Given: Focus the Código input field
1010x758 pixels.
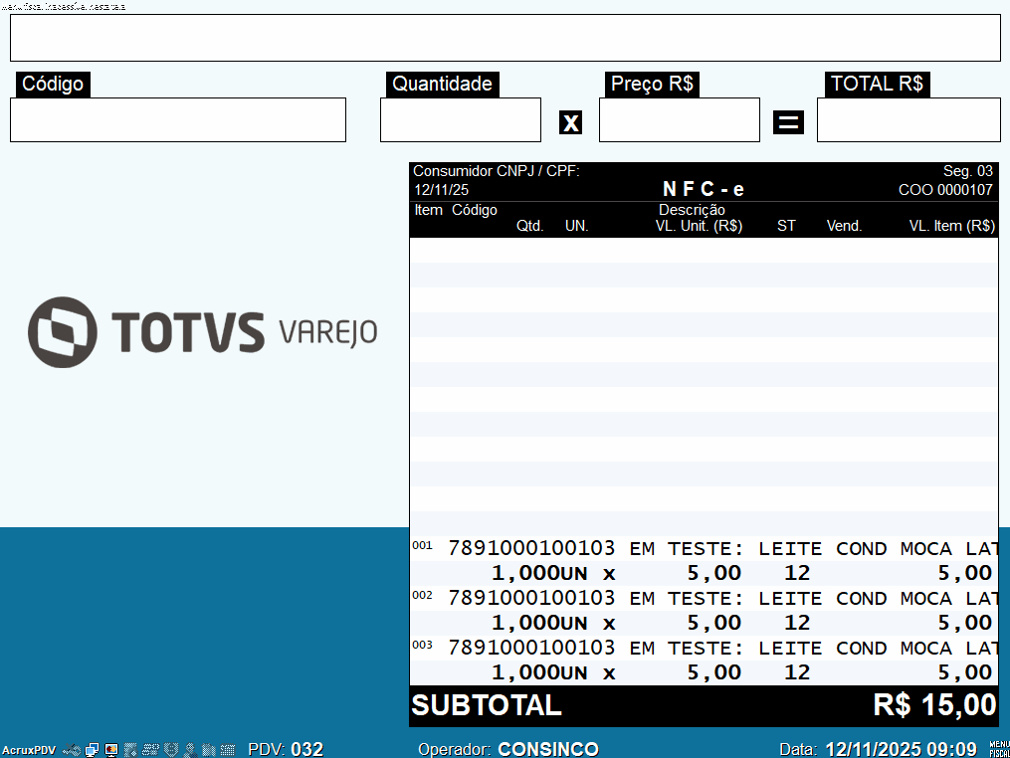Looking at the screenshot, I should 178,119.
